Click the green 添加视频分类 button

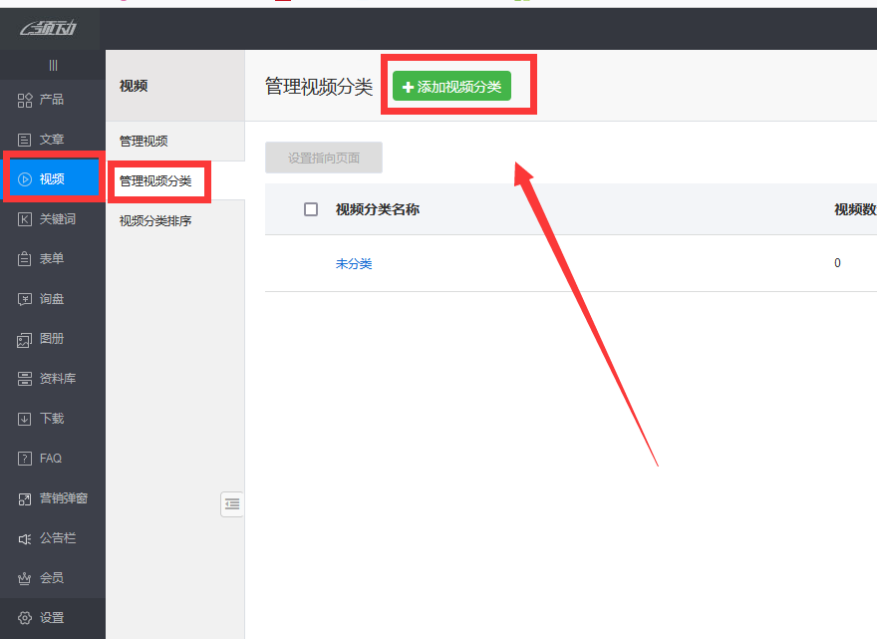451,87
